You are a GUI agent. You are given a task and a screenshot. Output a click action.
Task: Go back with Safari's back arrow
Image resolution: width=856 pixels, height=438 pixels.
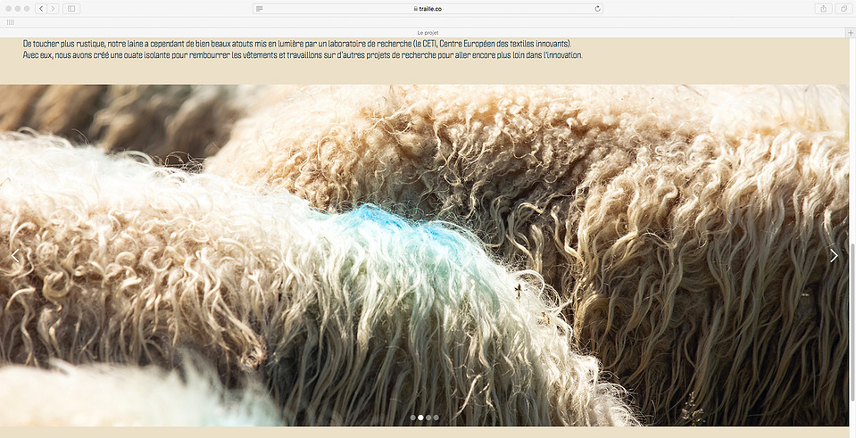coord(41,9)
